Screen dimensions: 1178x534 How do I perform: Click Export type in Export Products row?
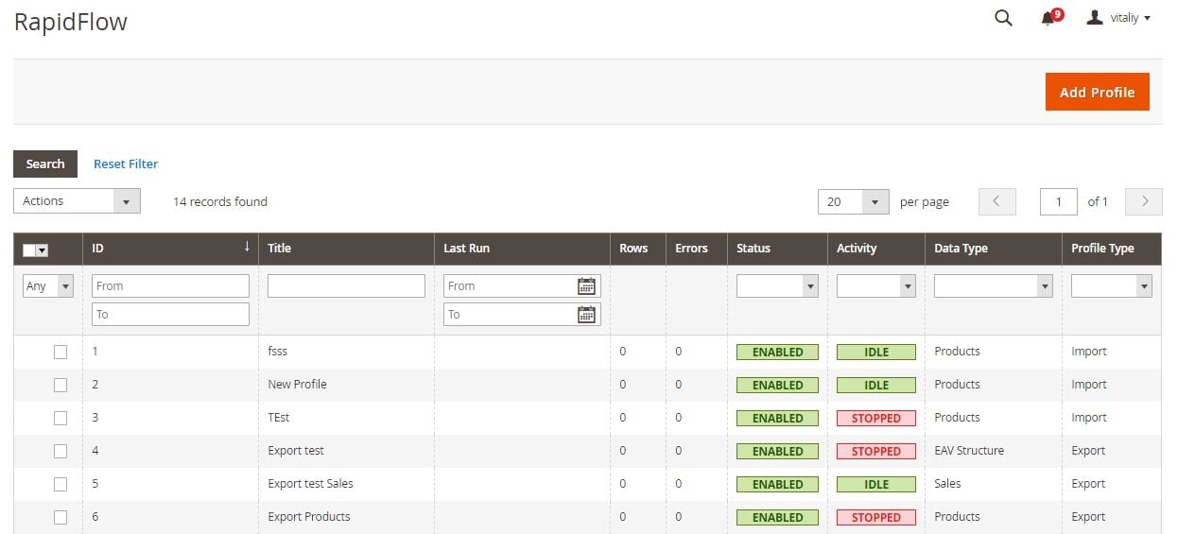click(1088, 516)
